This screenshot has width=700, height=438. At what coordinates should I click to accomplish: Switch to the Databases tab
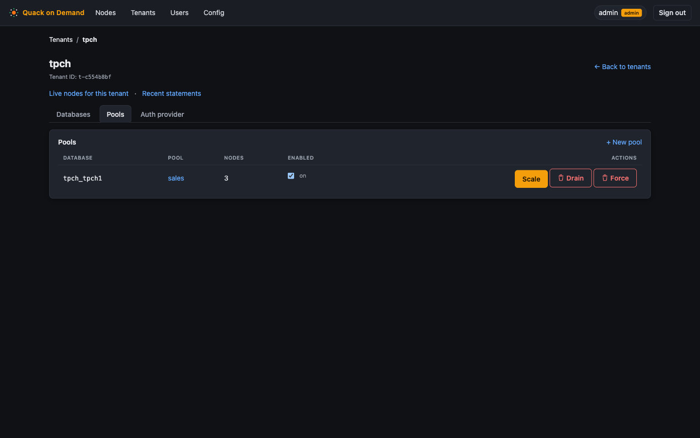[73, 114]
